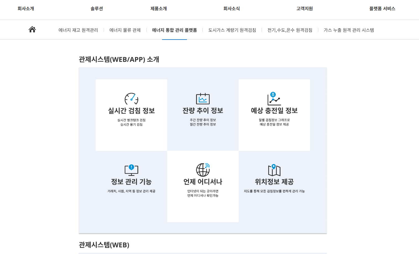
Task: Click the gauge icon for 실시간 검침 정보
Action: (131, 99)
